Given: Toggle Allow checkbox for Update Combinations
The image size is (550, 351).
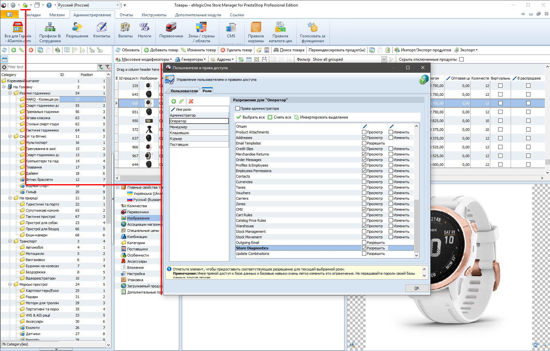Looking at the screenshot, I should click(x=364, y=254).
